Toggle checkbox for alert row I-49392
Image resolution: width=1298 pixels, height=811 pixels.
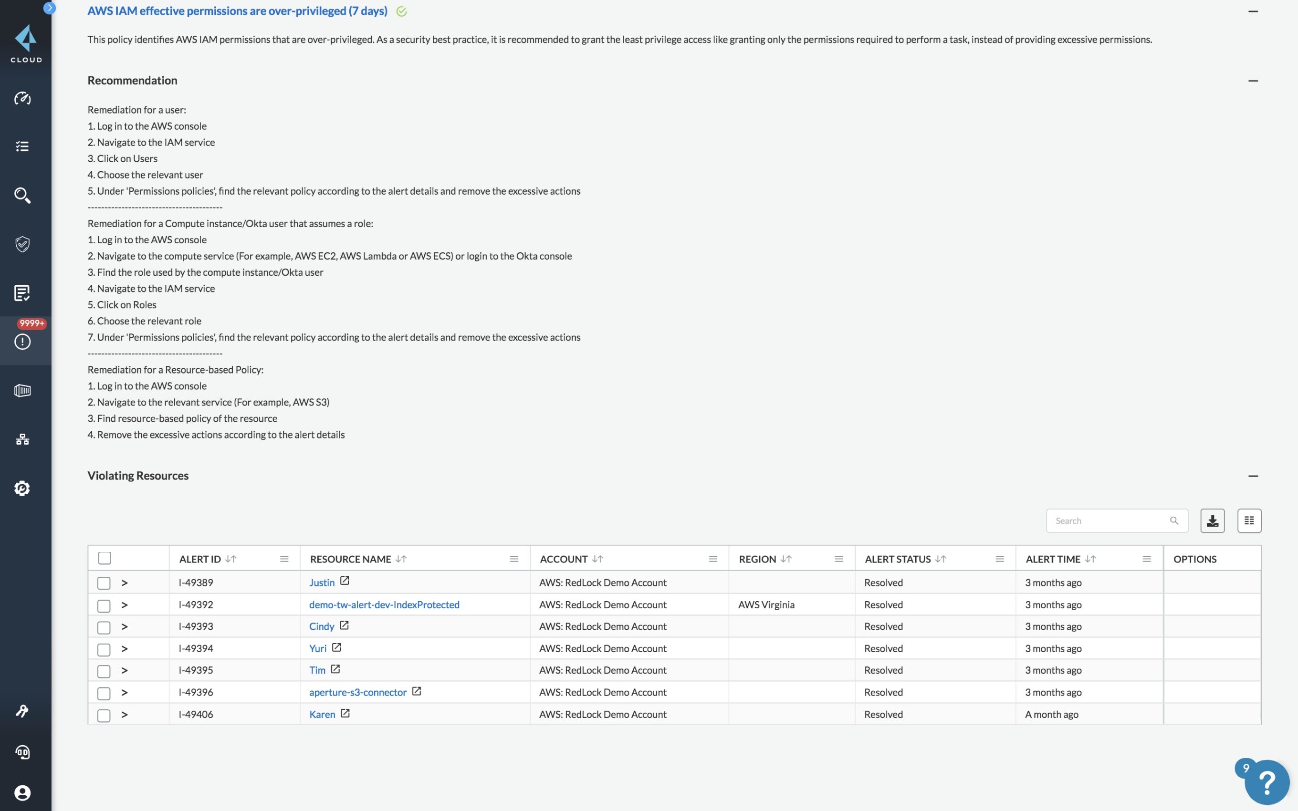[104, 603]
